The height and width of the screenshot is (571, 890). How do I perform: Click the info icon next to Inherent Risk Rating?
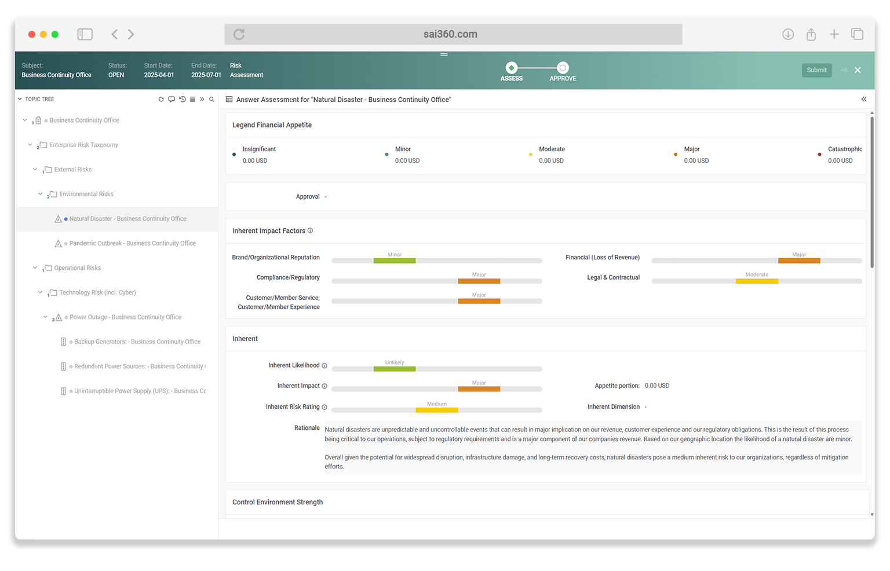tap(324, 407)
